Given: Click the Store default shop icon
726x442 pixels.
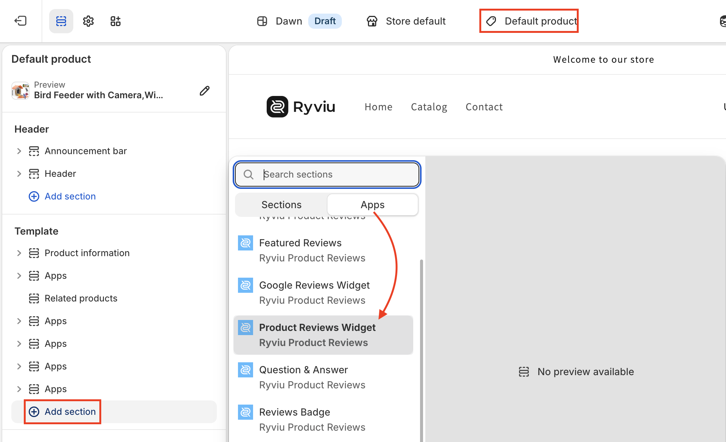Looking at the screenshot, I should pos(372,21).
